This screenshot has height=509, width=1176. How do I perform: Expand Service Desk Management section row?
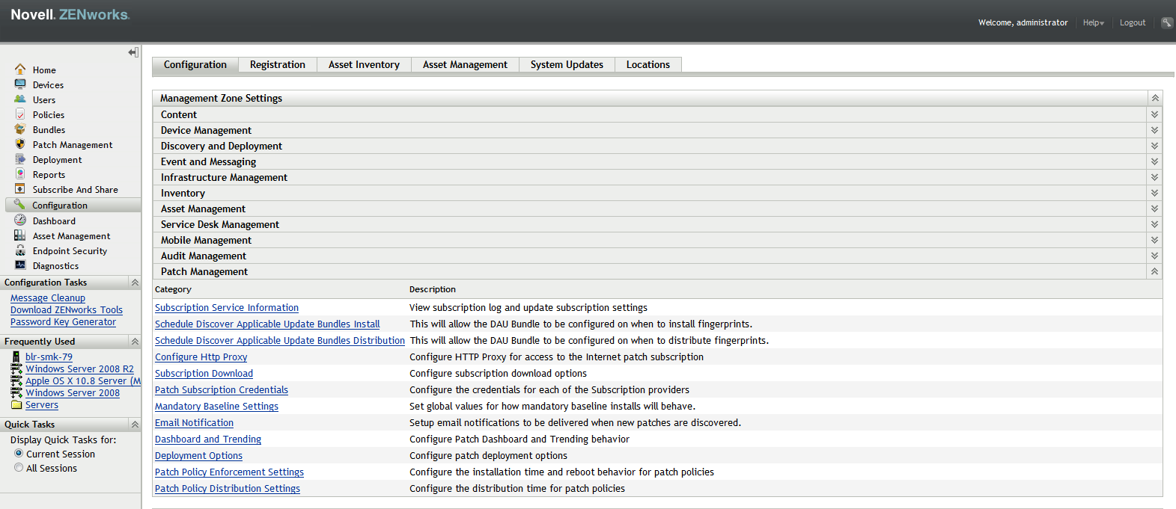pyautogui.click(x=657, y=224)
